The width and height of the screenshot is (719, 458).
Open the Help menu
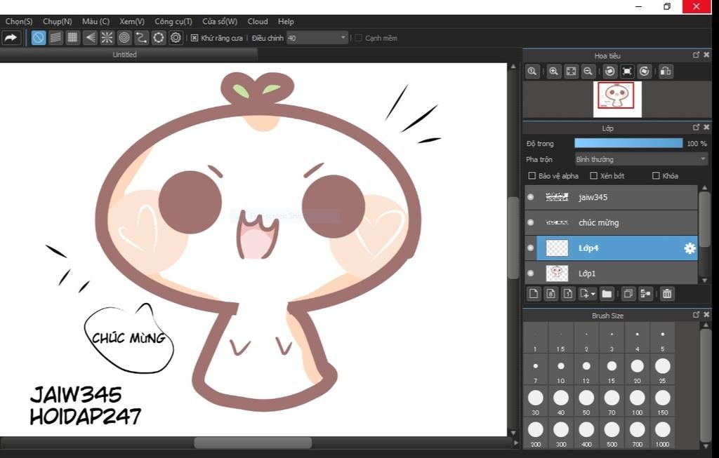pos(286,22)
